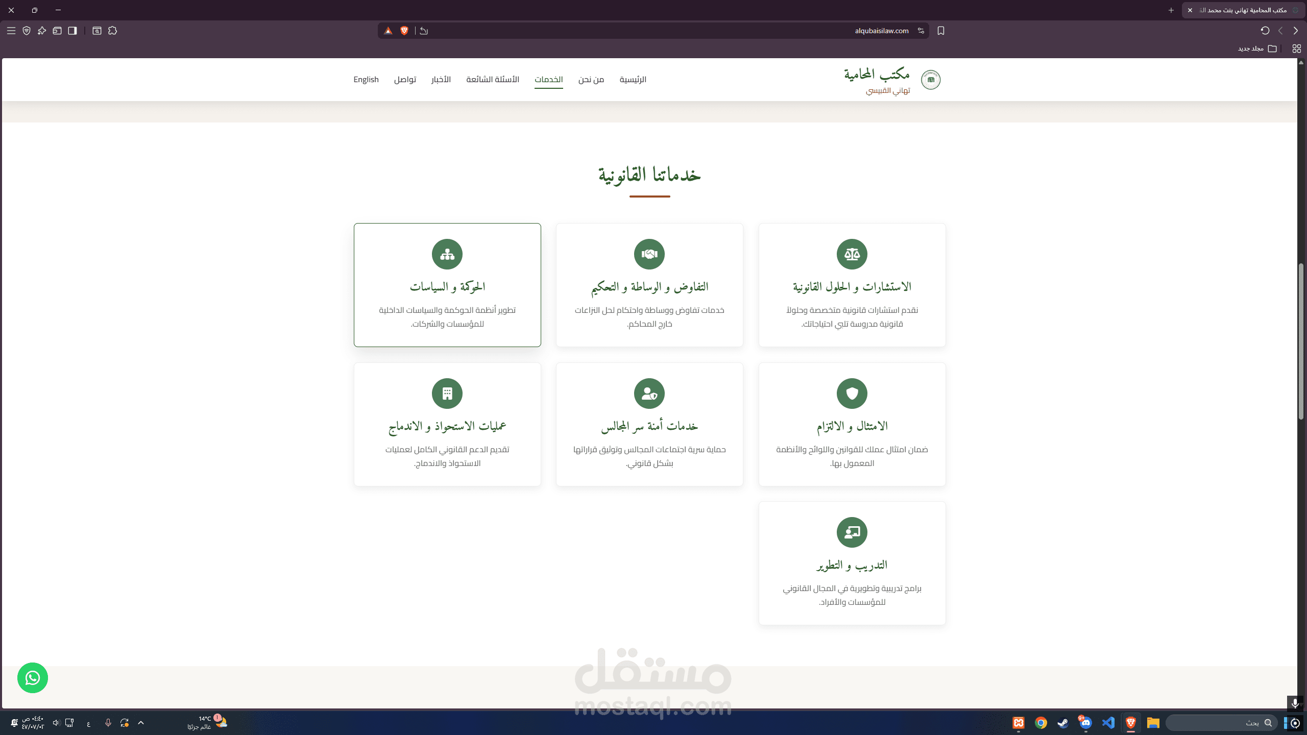Bookmark this page with bookmark icon
The height and width of the screenshot is (735, 1307).
pyautogui.click(x=941, y=31)
